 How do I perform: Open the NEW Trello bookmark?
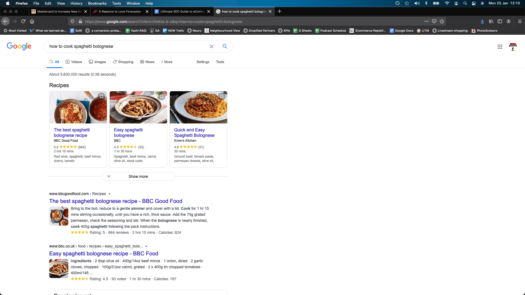click(173, 31)
